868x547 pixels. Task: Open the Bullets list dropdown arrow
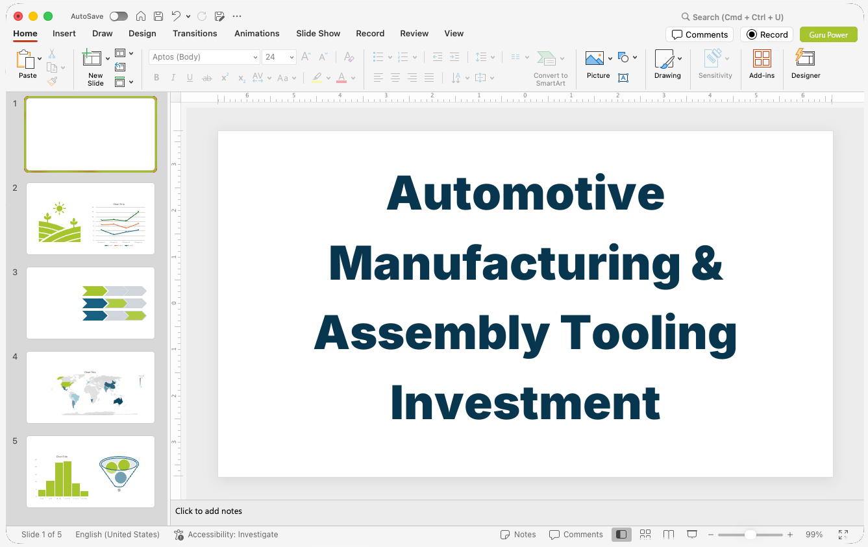pyautogui.click(x=390, y=57)
